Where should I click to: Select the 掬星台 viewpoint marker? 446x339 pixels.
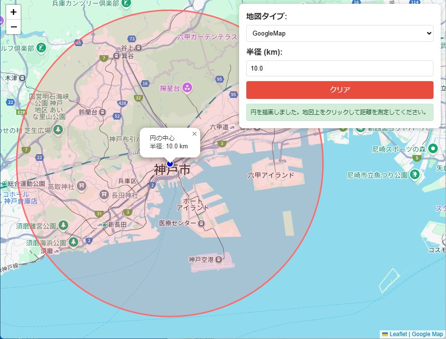pyautogui.click(x=187, y=88)
